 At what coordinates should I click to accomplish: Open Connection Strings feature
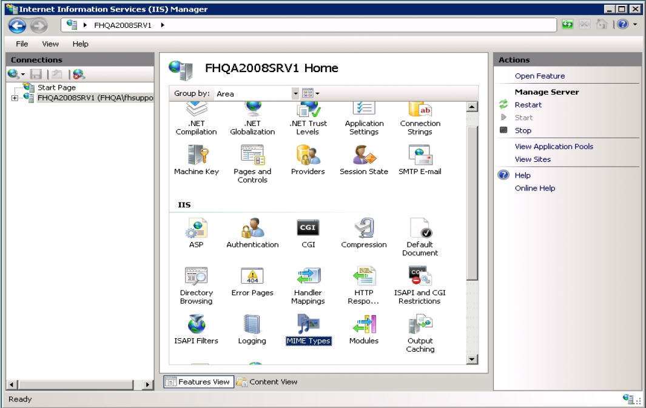click(x=420, y=119)
